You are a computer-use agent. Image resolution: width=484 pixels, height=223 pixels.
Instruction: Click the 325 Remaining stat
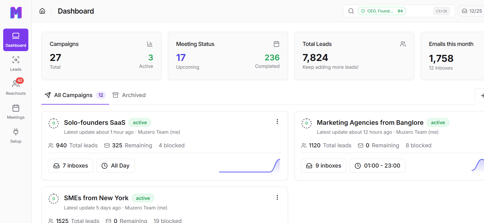click(x=128, y=146)
